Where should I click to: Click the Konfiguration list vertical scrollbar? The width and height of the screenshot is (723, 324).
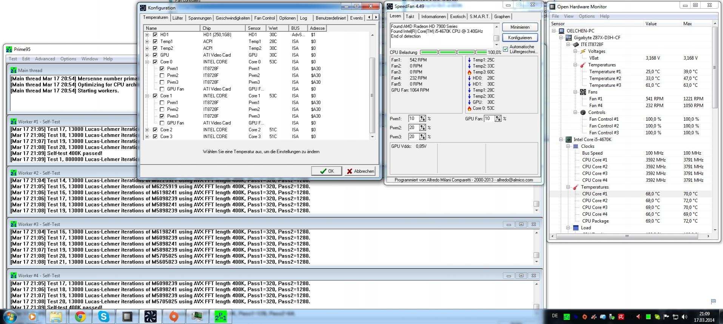pyautogui.click(x=372, y=86)
